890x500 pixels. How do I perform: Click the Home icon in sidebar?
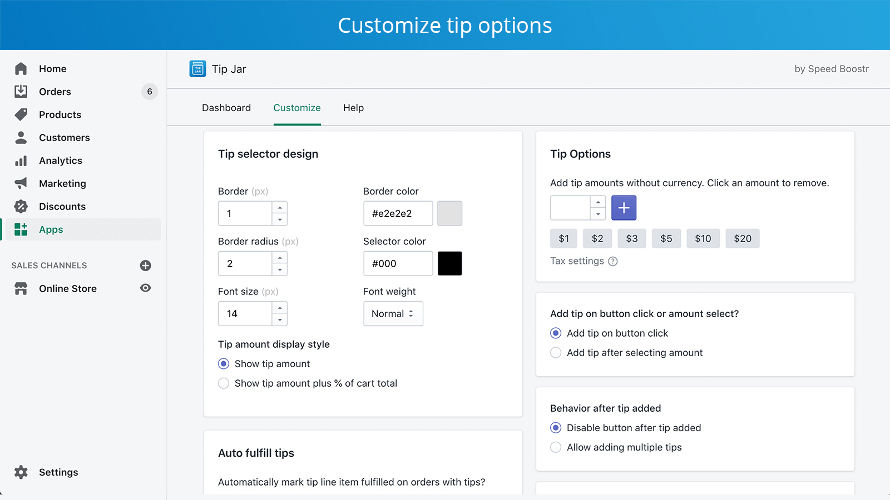pyautogui.click(x=21, y=69)
